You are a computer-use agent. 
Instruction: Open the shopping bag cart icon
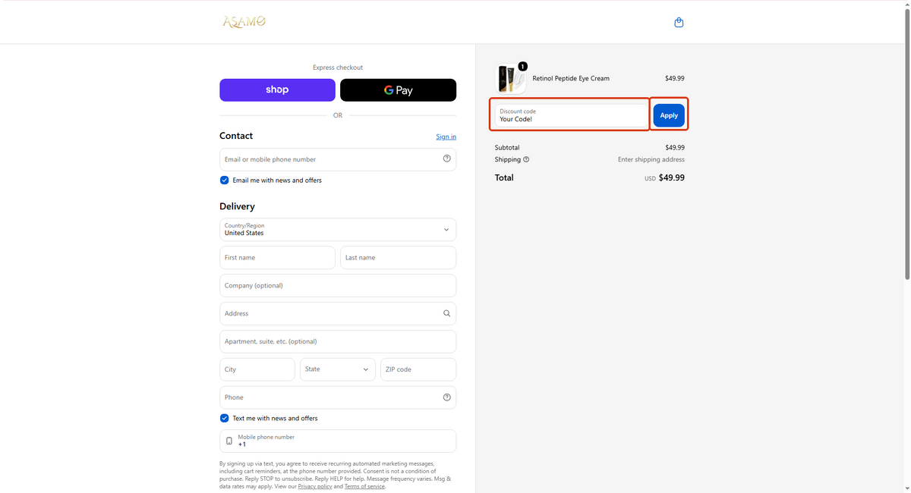pos(679,23)
